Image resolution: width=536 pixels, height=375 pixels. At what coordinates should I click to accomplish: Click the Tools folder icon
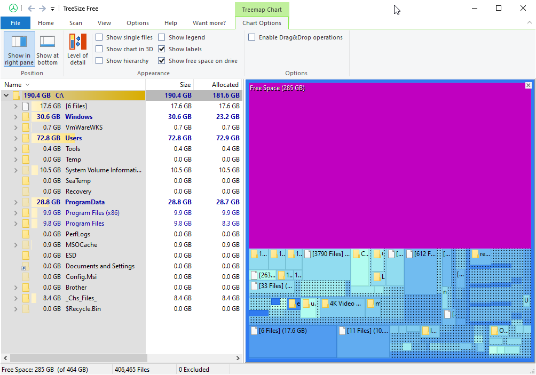tap(26, 149)
